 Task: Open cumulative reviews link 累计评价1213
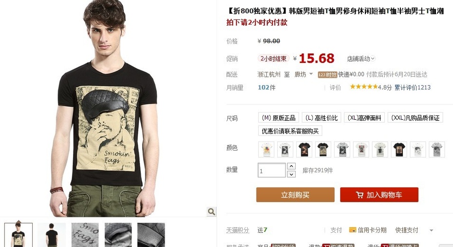click(x=413, y=87)
